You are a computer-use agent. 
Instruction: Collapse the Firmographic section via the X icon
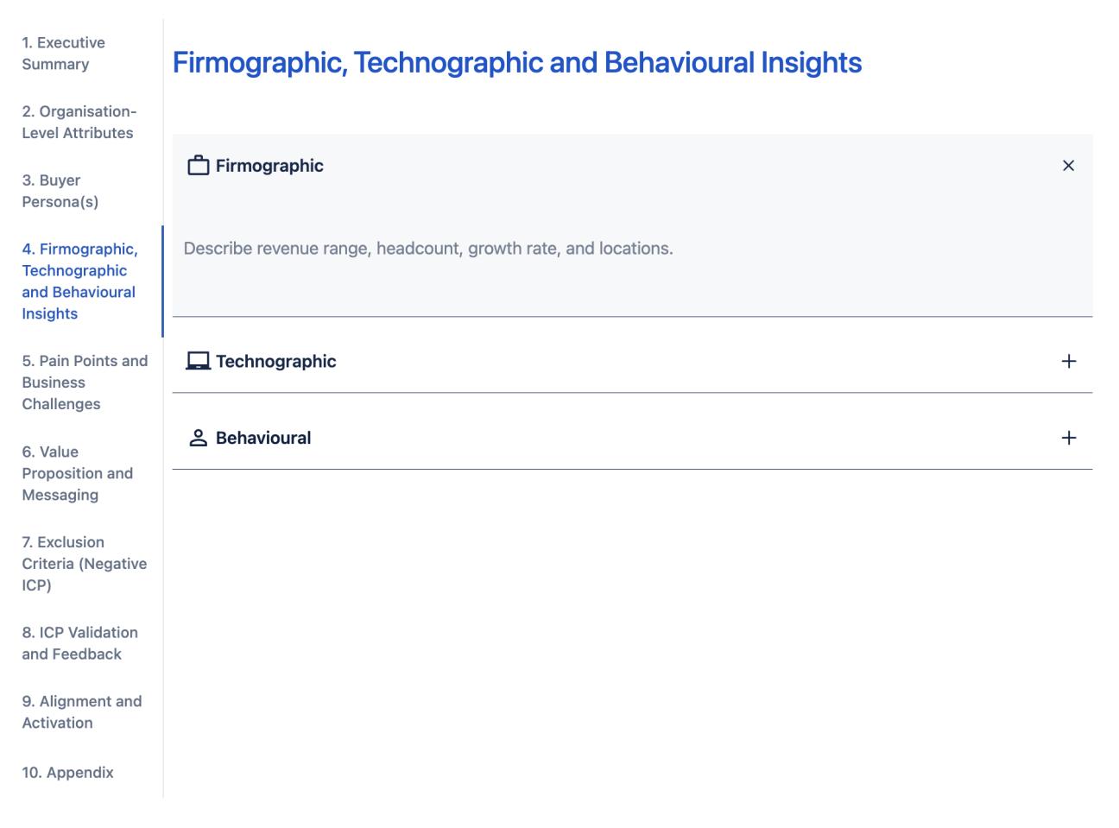(x=1069, y=165)
